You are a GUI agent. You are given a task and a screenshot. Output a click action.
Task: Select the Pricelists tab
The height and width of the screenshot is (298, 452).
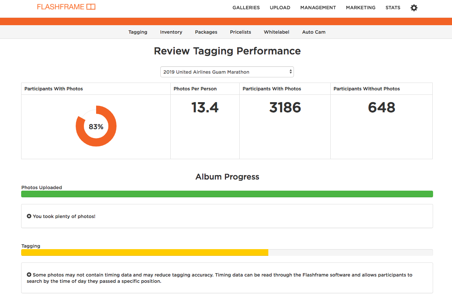pyautogui.click(x=240, y=32)
